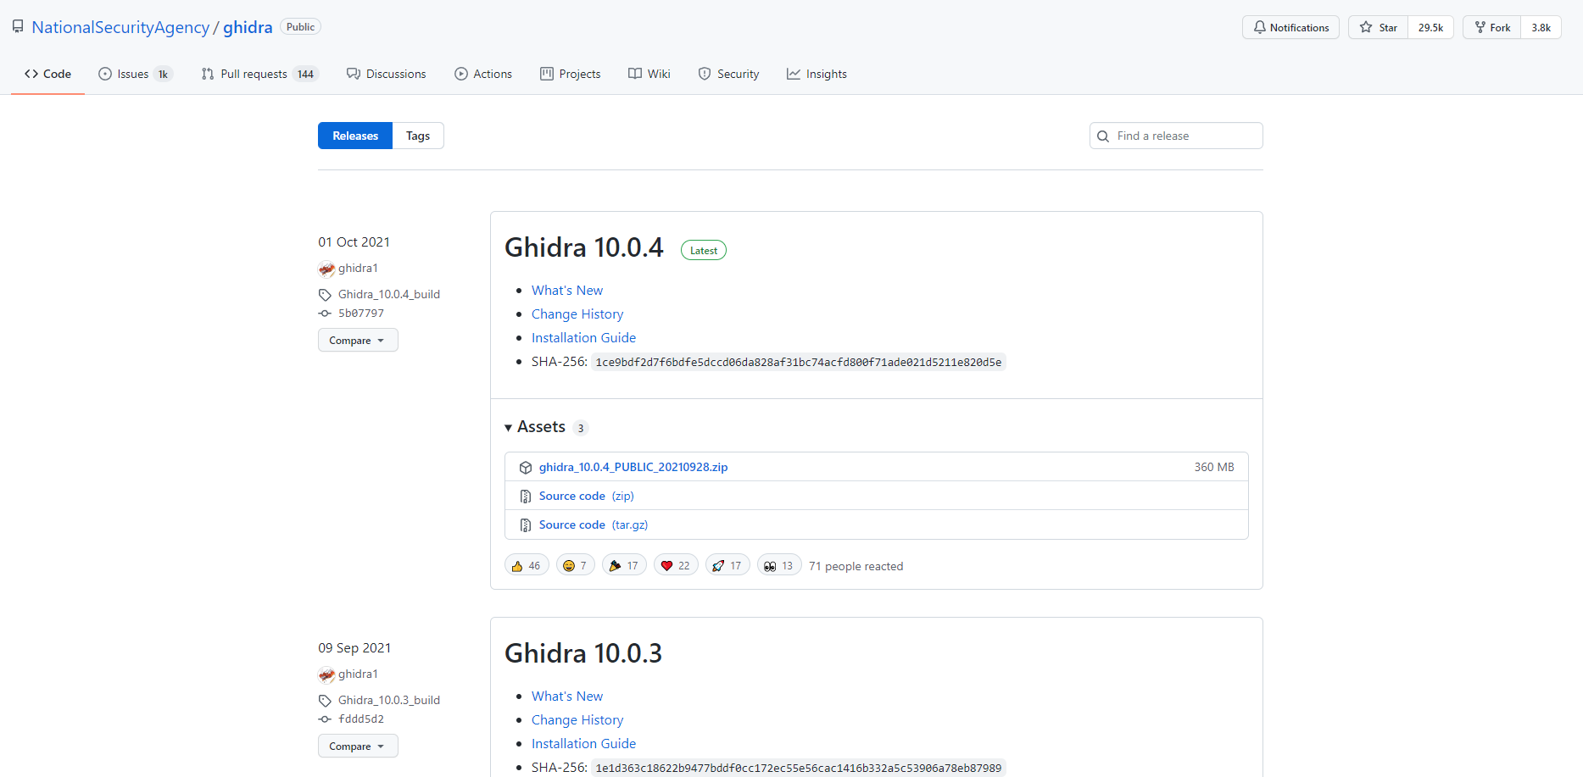The height and width of the screenshot is (777, 1583).
Task: Open the Pull requests tab
Action: coord(259,74)
